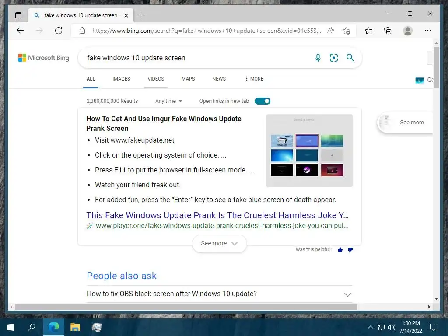Expand OBS black screen question
448x336 pixels.
click(220, 294)
